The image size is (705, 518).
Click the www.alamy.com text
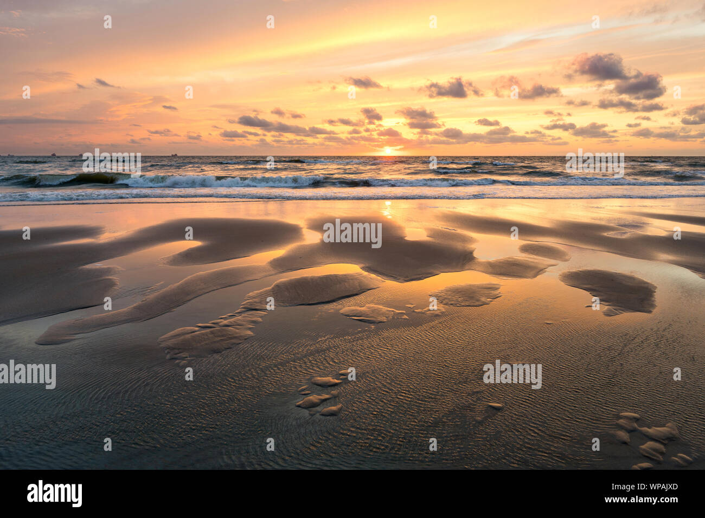642,500
